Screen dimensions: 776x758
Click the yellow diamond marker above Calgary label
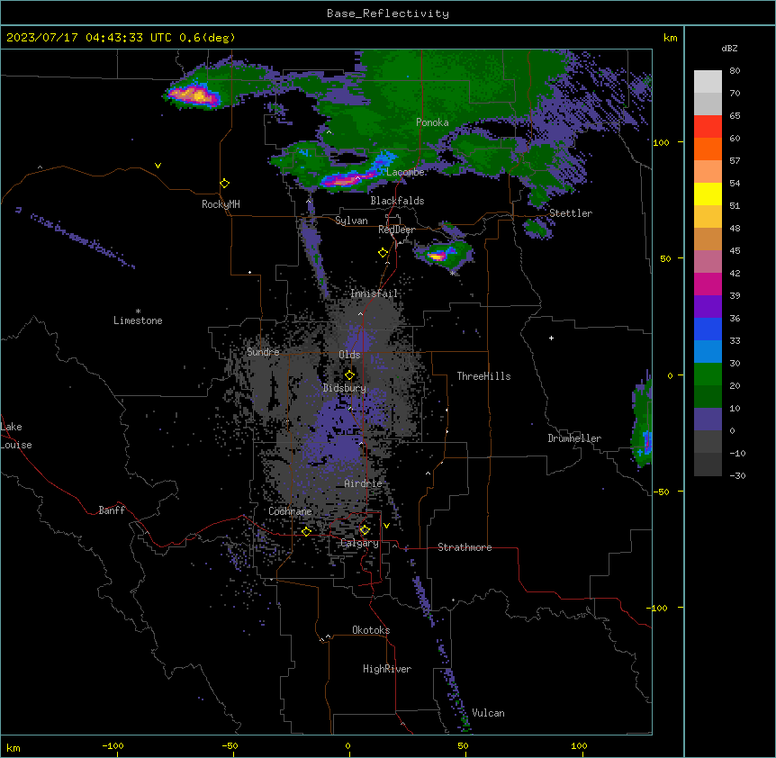point(365,530)
